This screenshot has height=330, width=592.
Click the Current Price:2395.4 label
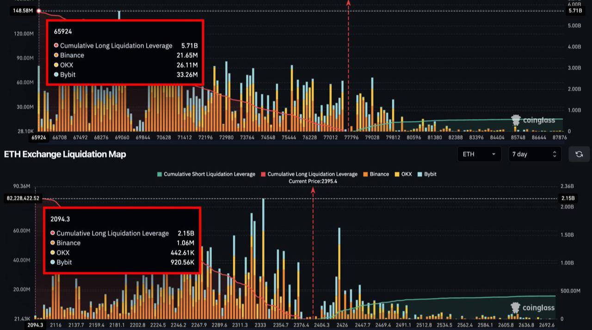point(313,181)
